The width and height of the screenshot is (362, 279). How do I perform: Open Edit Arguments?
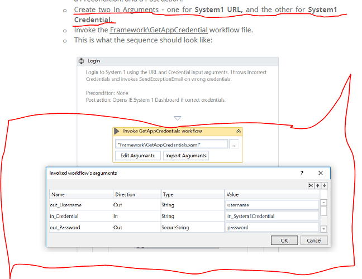point(138,156)
